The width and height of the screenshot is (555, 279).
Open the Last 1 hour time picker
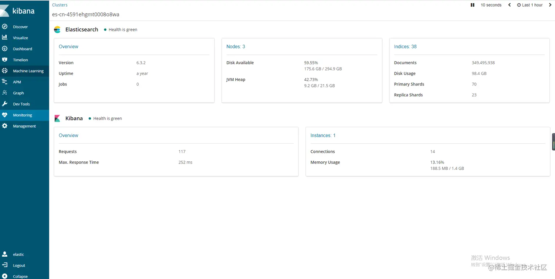(x=530, y=5)
